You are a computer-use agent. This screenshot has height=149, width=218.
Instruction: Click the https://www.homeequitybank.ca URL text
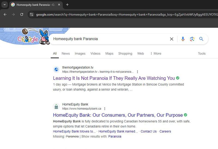[81, 109]
